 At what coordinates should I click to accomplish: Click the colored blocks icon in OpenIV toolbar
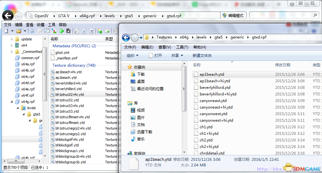pyautogui.click(x=54, y=31)
